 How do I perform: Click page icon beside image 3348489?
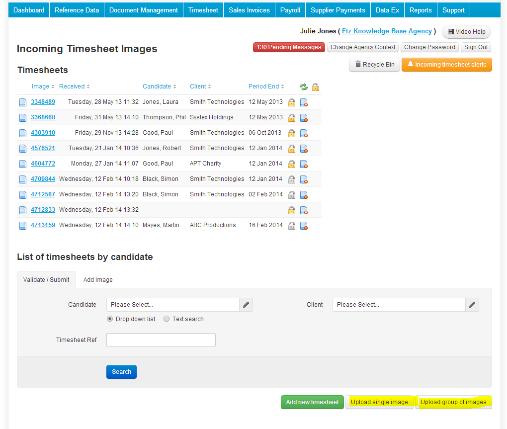[x=23, y=102]
